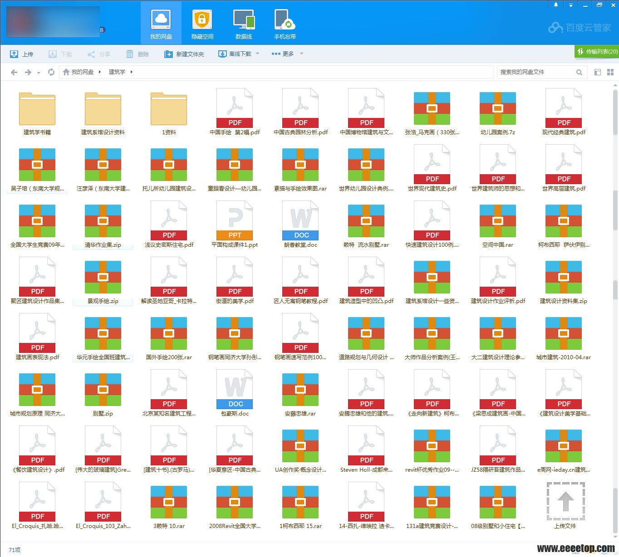Image resolution: width=619 pixels, height=557 pixels.
Task: Select 建筑设计资料集.zip archive
Action: (x=564, y=282)
